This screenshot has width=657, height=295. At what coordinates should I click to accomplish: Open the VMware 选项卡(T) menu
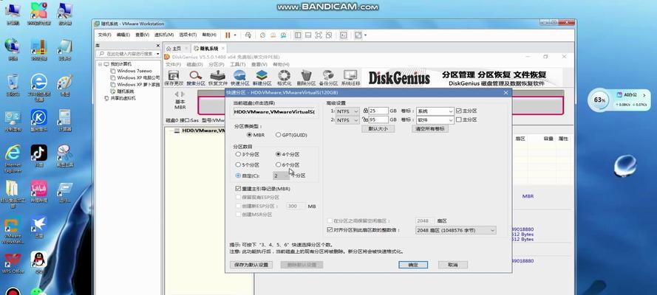coord(188,35)
